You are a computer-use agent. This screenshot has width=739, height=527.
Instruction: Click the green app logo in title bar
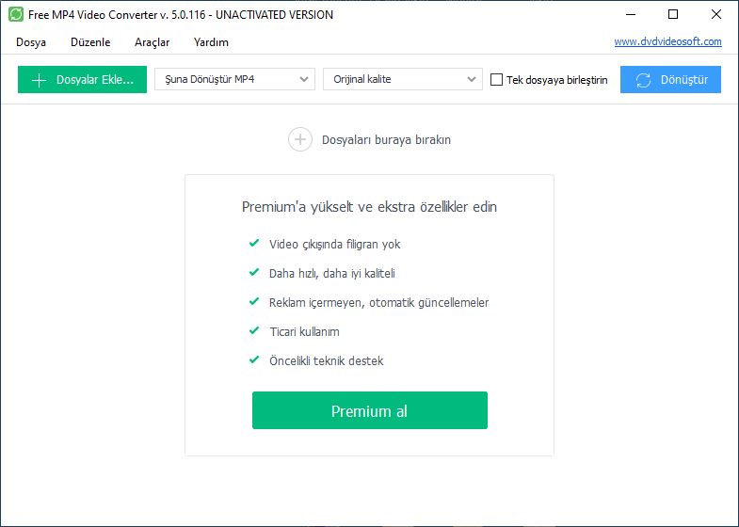coord(16,15)
